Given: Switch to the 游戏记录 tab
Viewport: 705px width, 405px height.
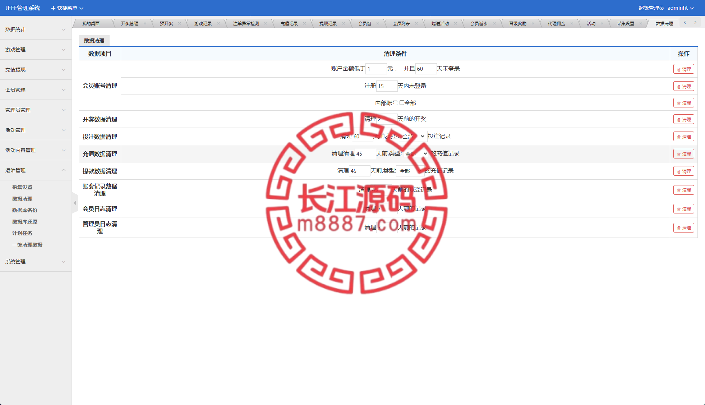Looking at the screenshot, I should tap(203, 24).
